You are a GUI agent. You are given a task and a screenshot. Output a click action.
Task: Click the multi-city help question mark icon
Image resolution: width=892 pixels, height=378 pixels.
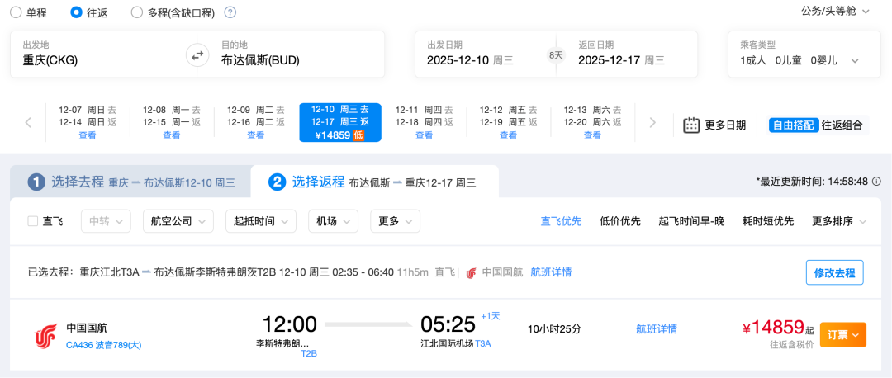coord(230,12)
